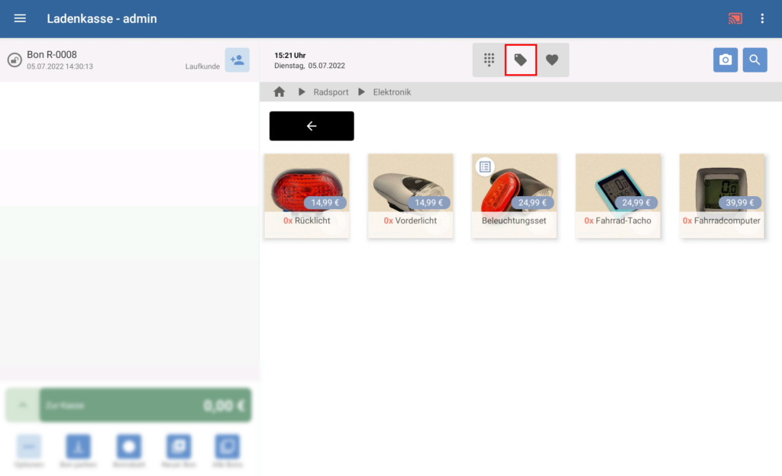This screenshot has height=476, width=782.
Task: Navigate to Radsport in the breadcrumb
Action: (331, 92)
